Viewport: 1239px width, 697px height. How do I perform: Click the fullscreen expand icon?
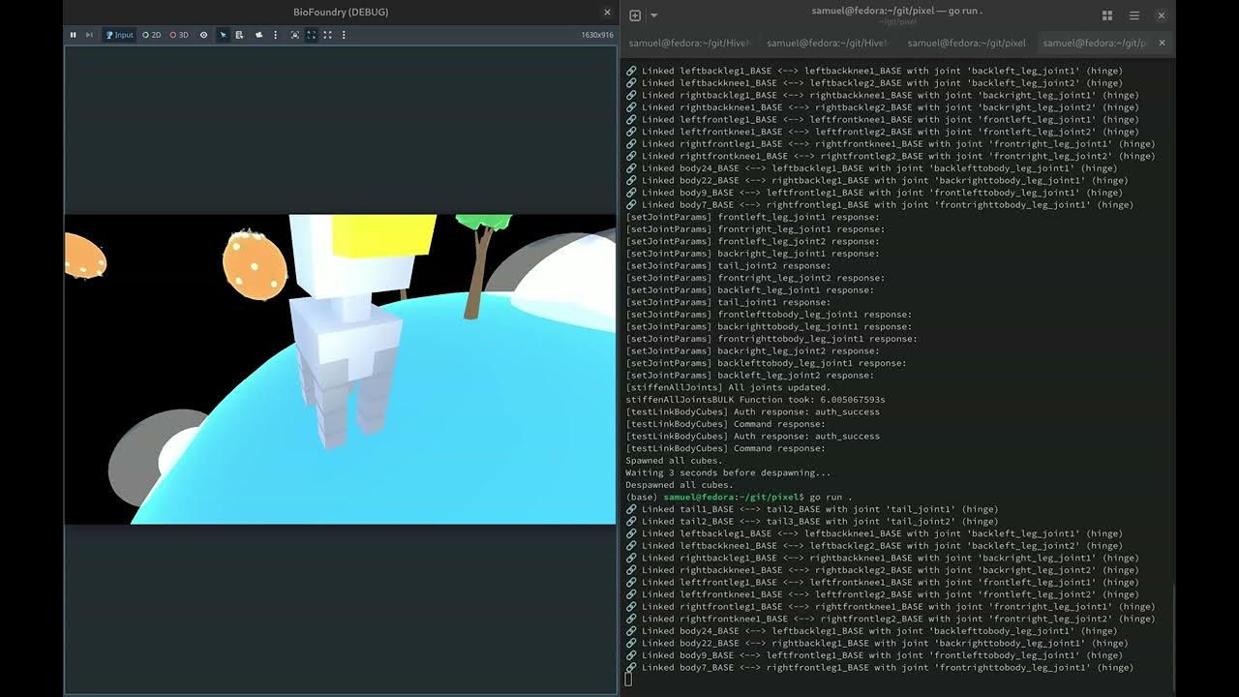click(327, 35)
